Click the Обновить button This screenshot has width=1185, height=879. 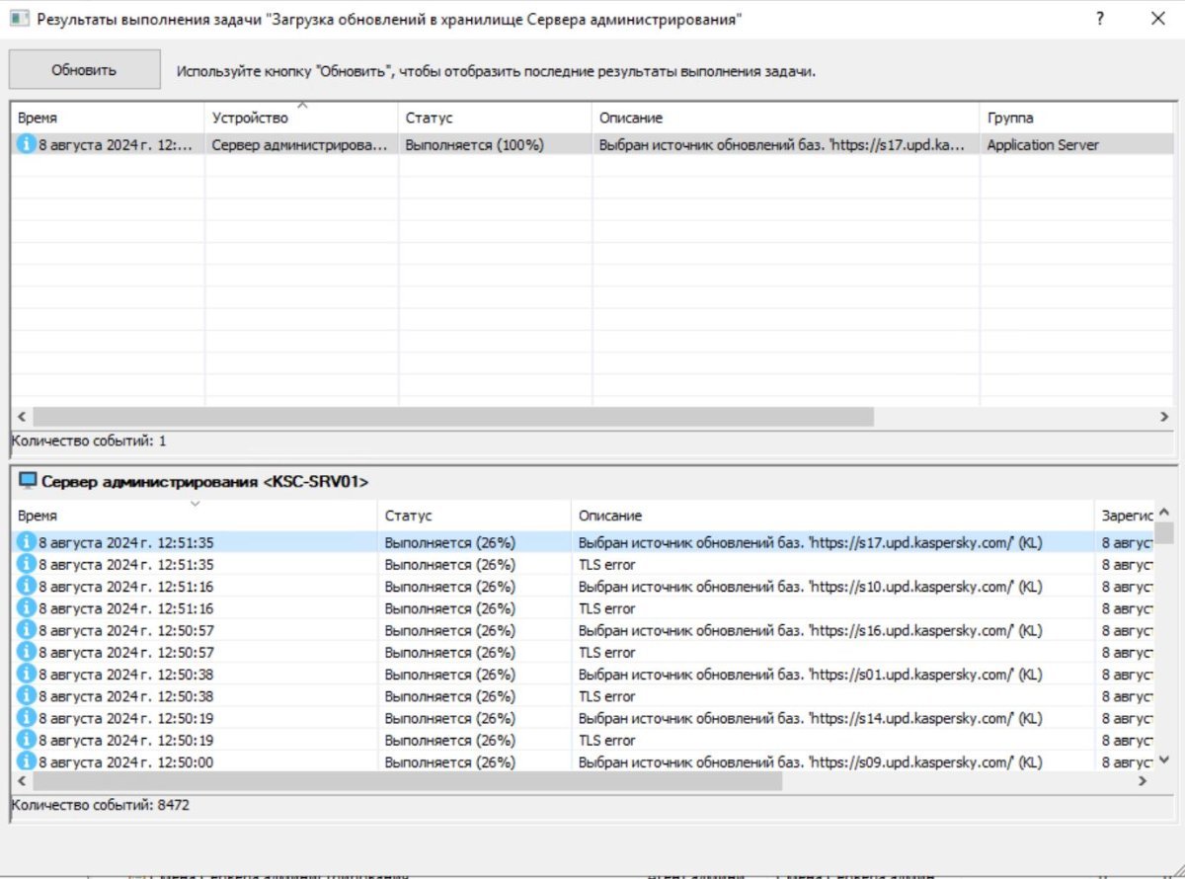pyautogui.click(x=84, y=70)
